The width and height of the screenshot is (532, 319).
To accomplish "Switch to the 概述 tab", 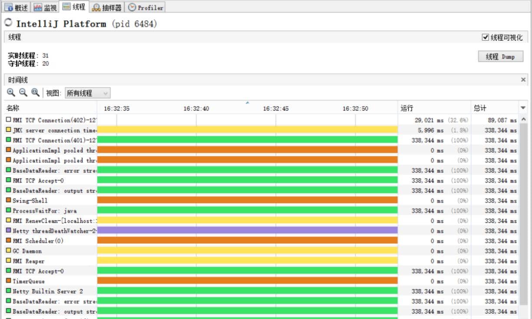I will point(16,7).
